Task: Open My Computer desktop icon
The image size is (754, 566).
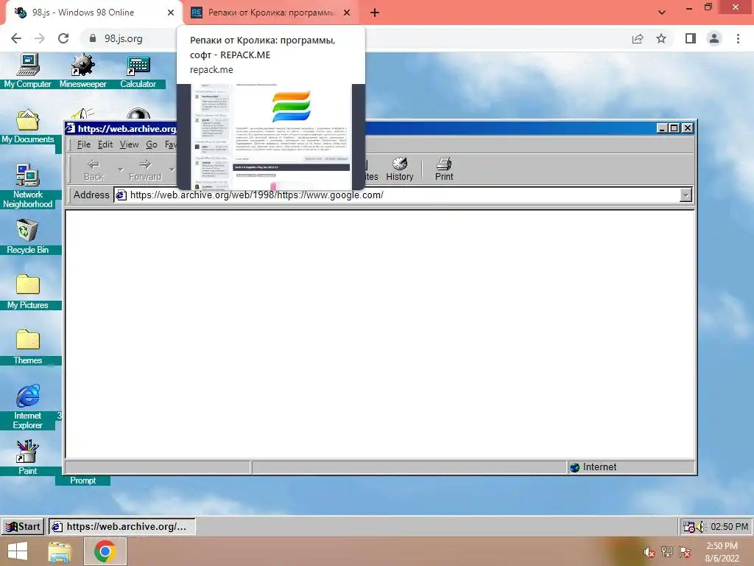Action: tap(28, 71)
